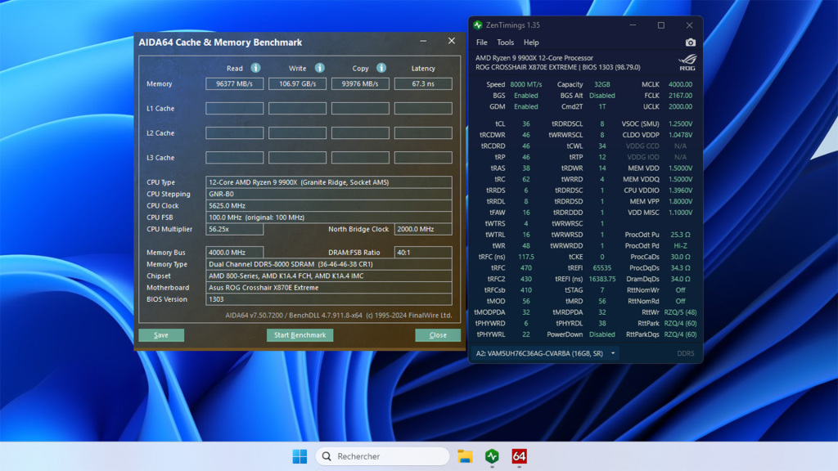The image size is (838, 471).
Task: Click Close button in AIDA64 benchmark
Action: click(438, 334)
